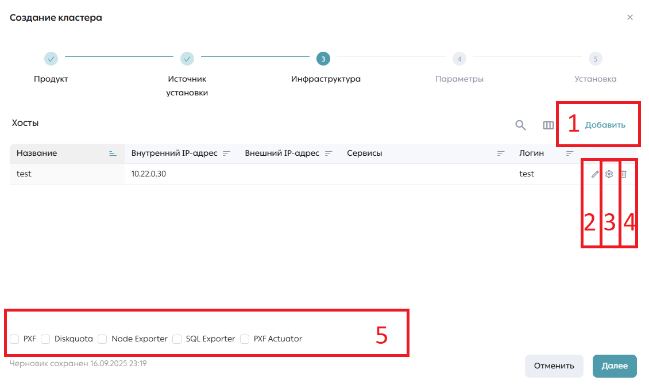Check the Node Exporter option
Screen dimensions: 649x388
pos(102,339)
